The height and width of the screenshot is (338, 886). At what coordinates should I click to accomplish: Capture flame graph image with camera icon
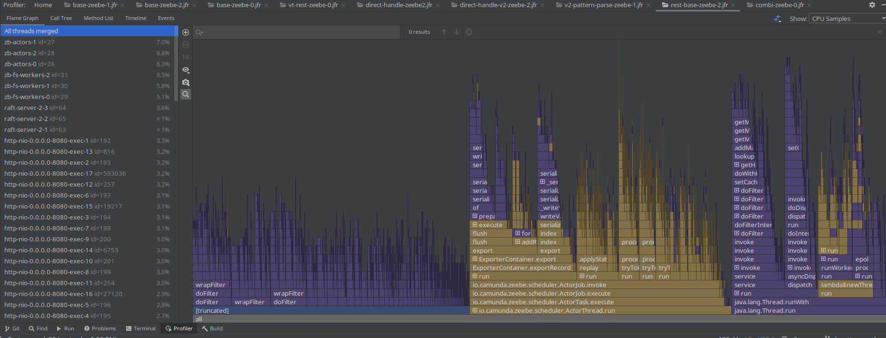coord(186,82)
